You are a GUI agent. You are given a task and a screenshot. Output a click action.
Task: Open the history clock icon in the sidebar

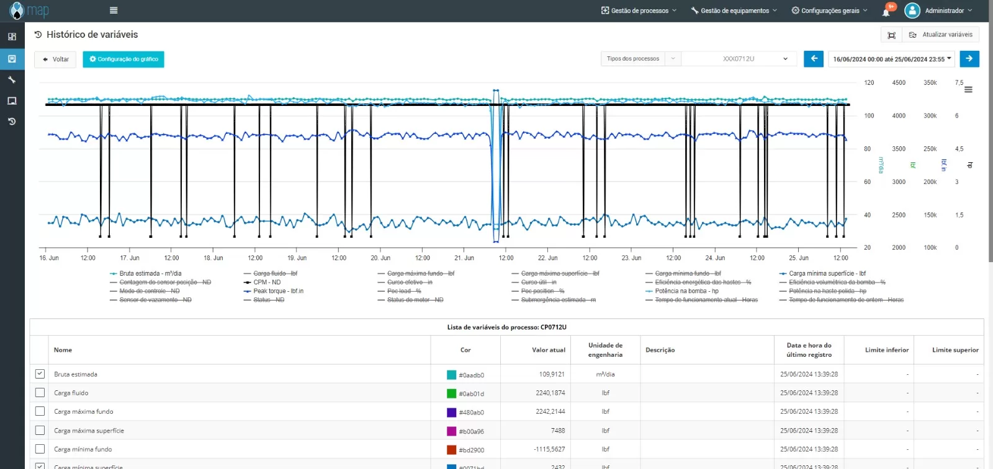click(x=12, y=122)
